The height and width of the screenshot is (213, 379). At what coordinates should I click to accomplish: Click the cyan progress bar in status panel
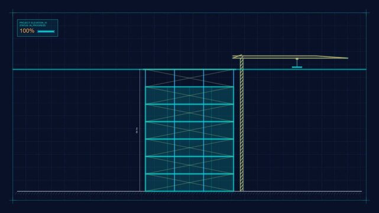point(46,31)
